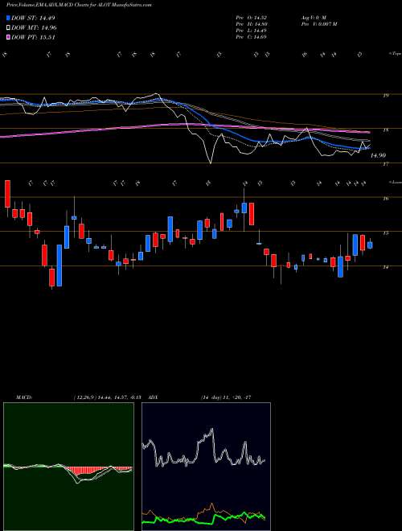Screen dimensions: 402x531
Task: Click the 14.90 price label on EMA chart
Action: (x=378, y=155)
